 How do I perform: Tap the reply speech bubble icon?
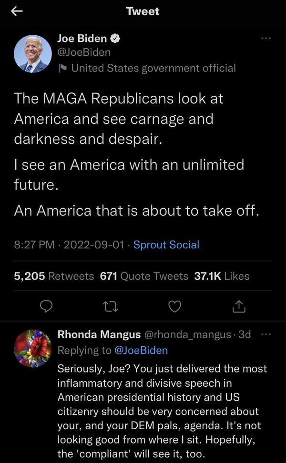pyautogui.click(x=46, y=307)
